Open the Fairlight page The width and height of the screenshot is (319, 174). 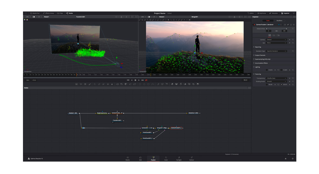(179, 158)
